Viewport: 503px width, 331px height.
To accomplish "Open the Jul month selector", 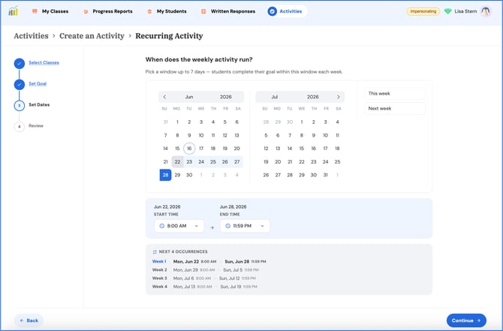I will [275, 97].
